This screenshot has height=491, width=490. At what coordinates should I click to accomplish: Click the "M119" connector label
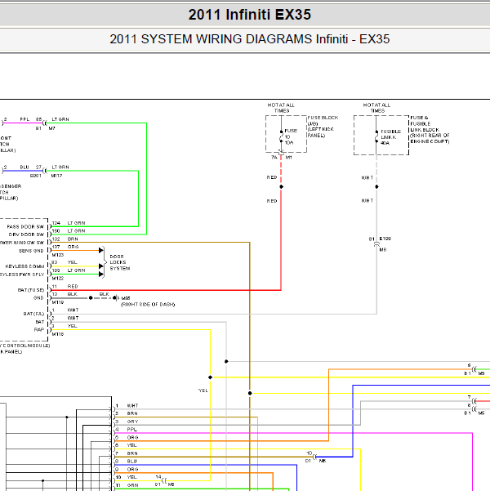tap(58, 302)
